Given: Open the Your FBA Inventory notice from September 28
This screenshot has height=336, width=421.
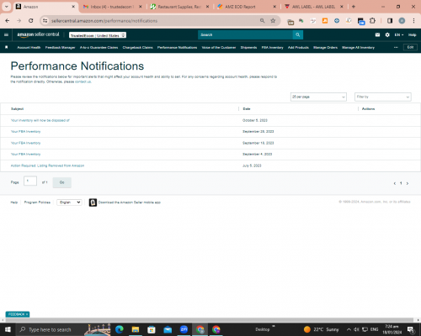Looking at the screenshot, I should click(25, 132).
